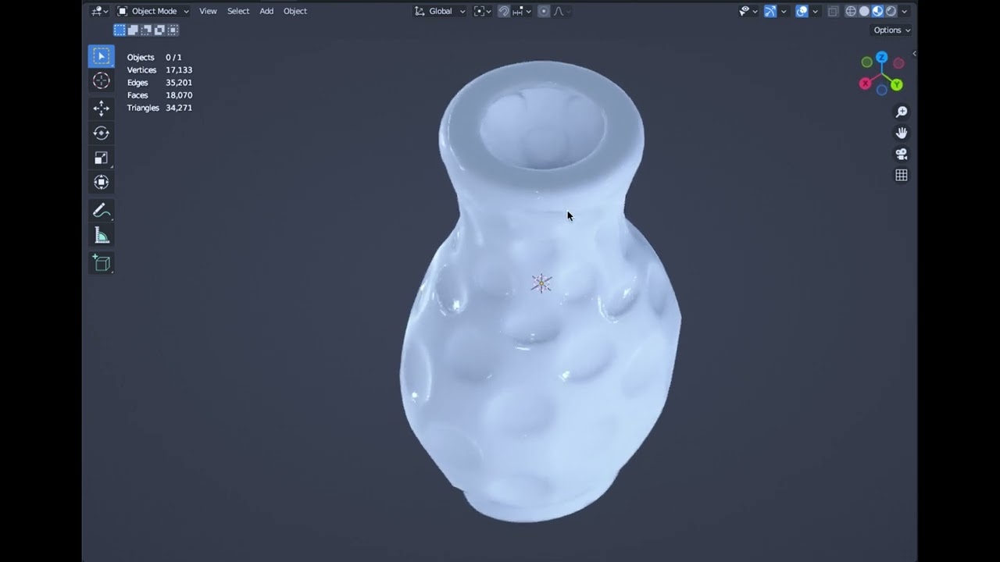Choose the Annotate pencil tool
The image size is (1000, 562).
click(x=101, y=210)
